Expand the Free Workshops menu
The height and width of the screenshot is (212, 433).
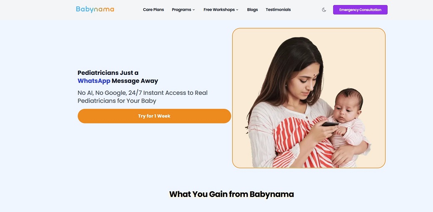pos(219,10)
